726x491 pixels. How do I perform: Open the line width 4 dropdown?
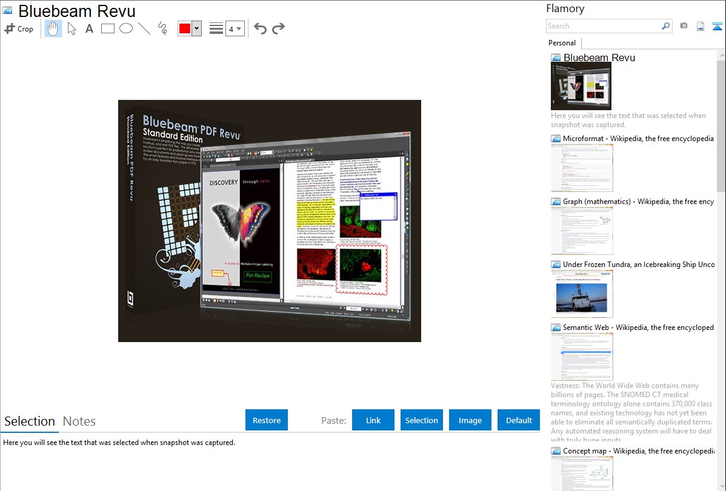[235, 28]
